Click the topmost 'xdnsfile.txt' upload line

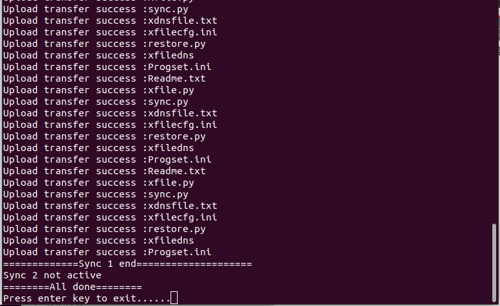(110, 21)
